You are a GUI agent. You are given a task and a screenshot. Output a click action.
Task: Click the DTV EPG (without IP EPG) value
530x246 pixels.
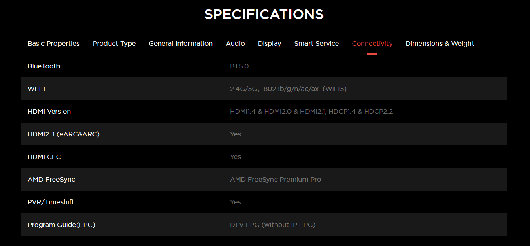click(x=273, y=225)
